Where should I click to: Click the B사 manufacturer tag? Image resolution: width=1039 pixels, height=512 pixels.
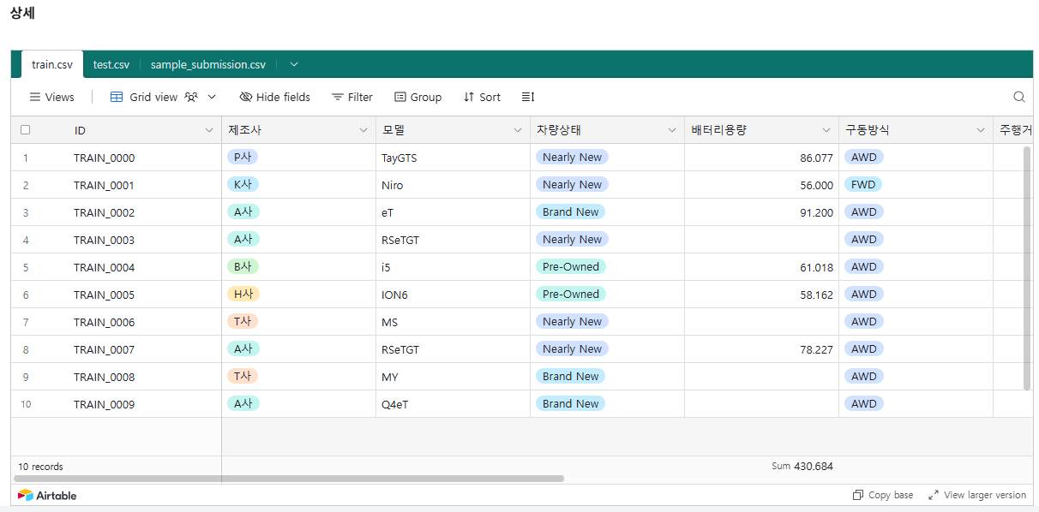(x=243, y=266)
